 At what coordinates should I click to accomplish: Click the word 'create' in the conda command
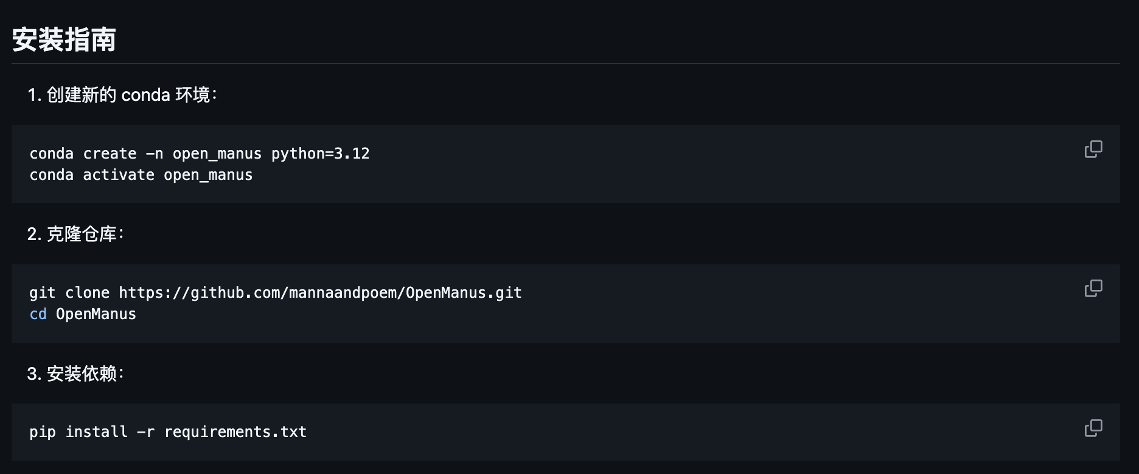click(x=110, y=154)
